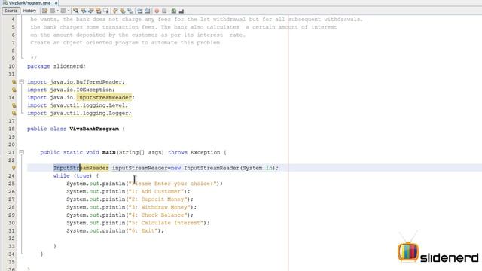Image resolution: width=482 pixels, height=271 pixels.
Task: Open the Back history dropdown arrow
Action: (57, 11)
